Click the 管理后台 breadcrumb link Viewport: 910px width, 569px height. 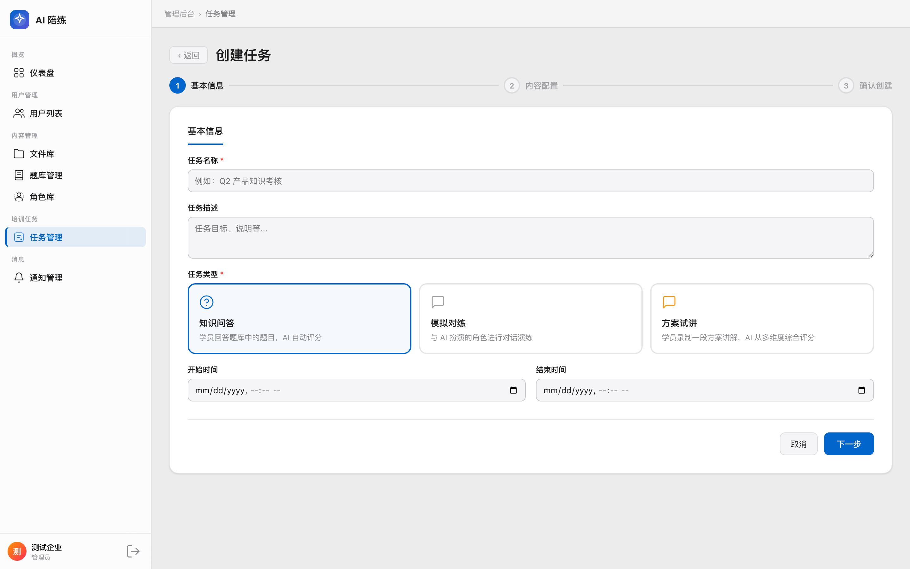point(179,14)
